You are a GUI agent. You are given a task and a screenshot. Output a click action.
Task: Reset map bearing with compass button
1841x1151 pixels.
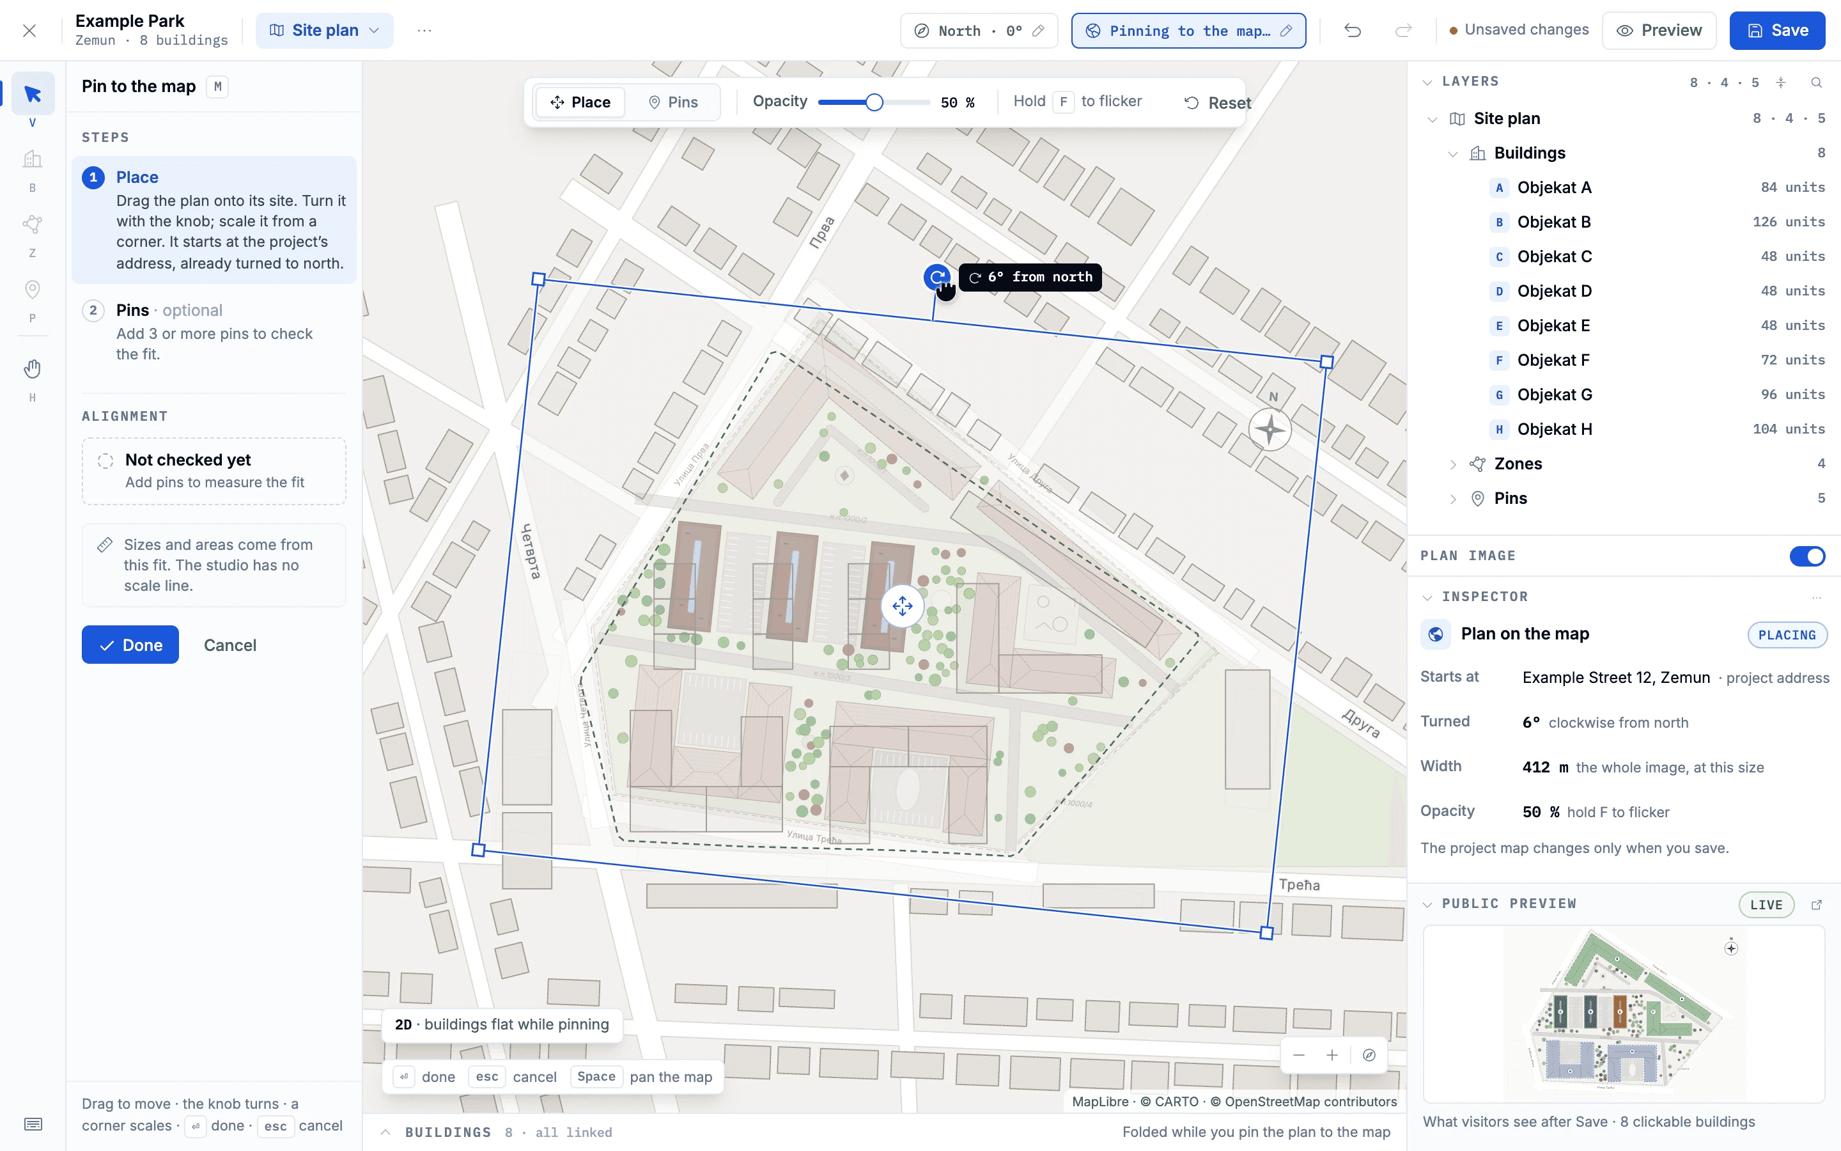pyautogui.click(x=1369, y=1055)
